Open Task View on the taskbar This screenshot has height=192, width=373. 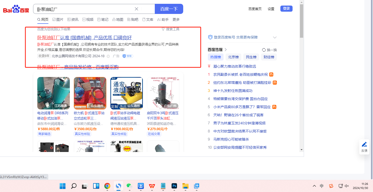(x=85, y=186)
